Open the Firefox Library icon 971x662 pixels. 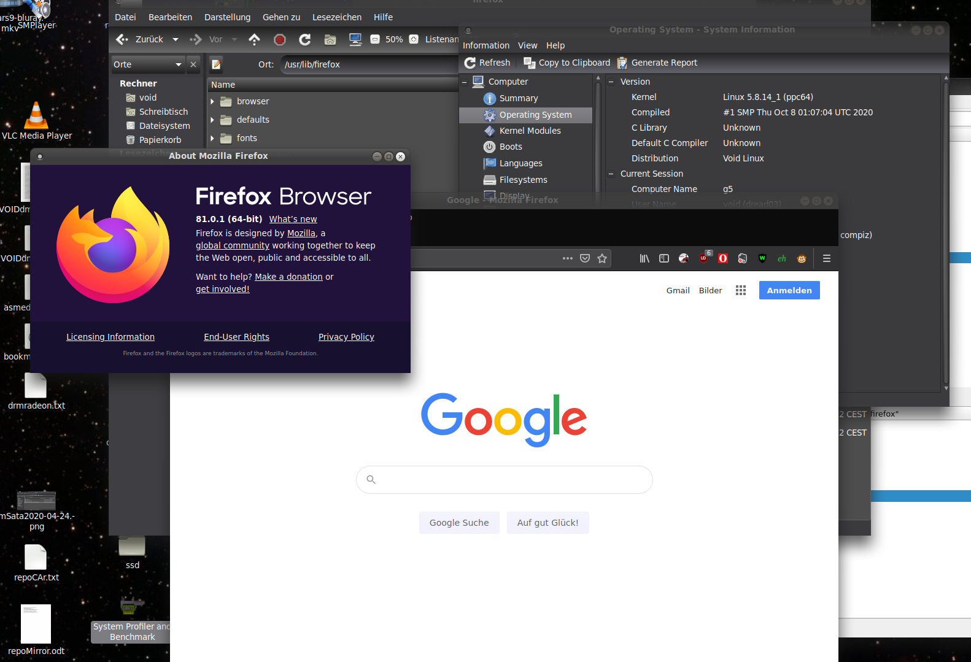point(644,258)
